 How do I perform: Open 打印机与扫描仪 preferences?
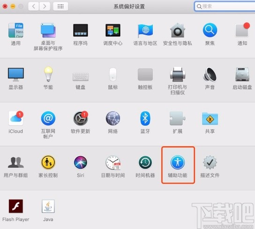pos(178,74)
